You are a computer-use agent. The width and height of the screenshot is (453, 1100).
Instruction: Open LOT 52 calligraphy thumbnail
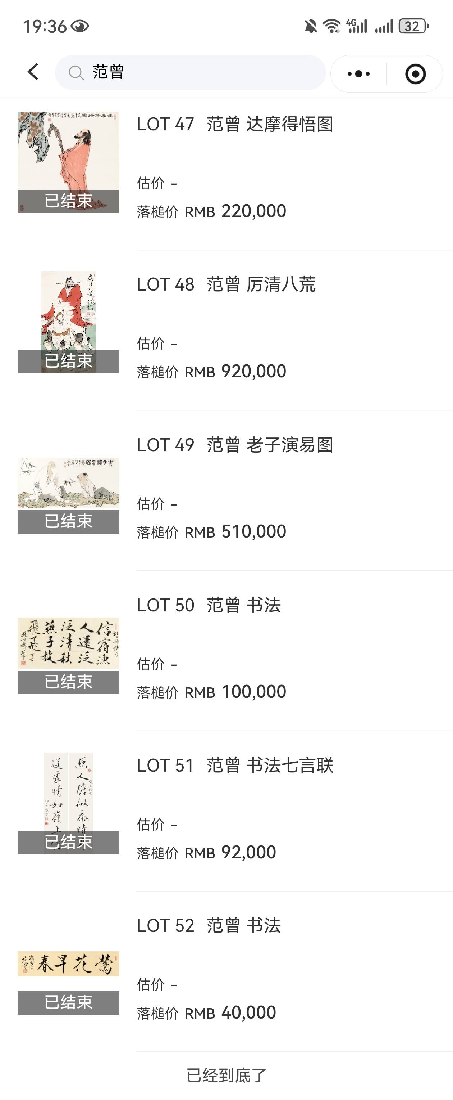(x=68, y=964)
